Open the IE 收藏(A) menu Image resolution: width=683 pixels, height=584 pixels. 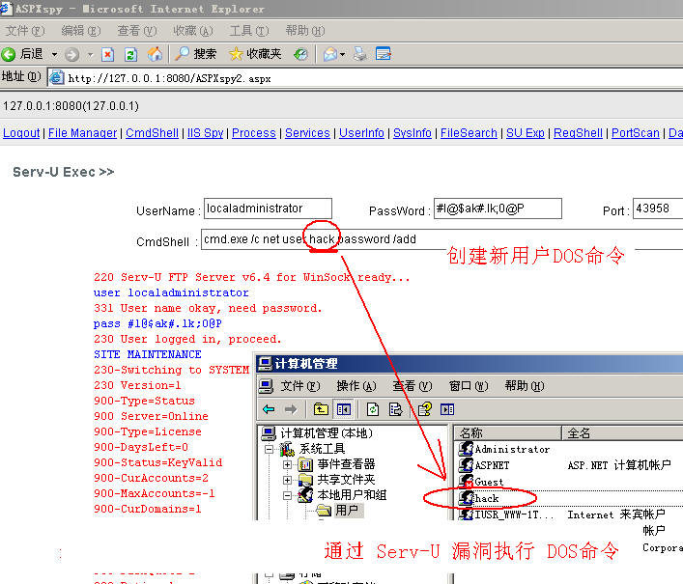pos(193,31)
